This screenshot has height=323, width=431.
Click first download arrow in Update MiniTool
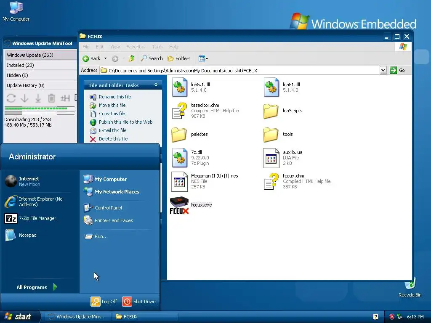[x=25, y=98]
